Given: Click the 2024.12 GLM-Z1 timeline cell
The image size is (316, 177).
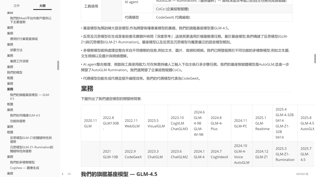Looking at the screenshot, I should tap(262, 154).
